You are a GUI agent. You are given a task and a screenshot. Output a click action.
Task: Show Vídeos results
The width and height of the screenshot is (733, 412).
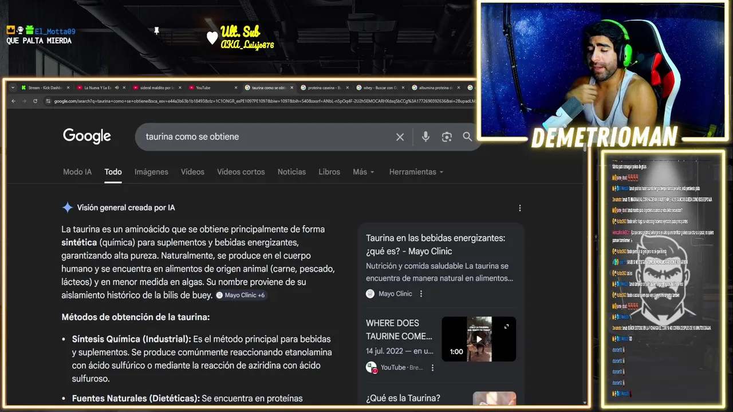tap(192, 172)
